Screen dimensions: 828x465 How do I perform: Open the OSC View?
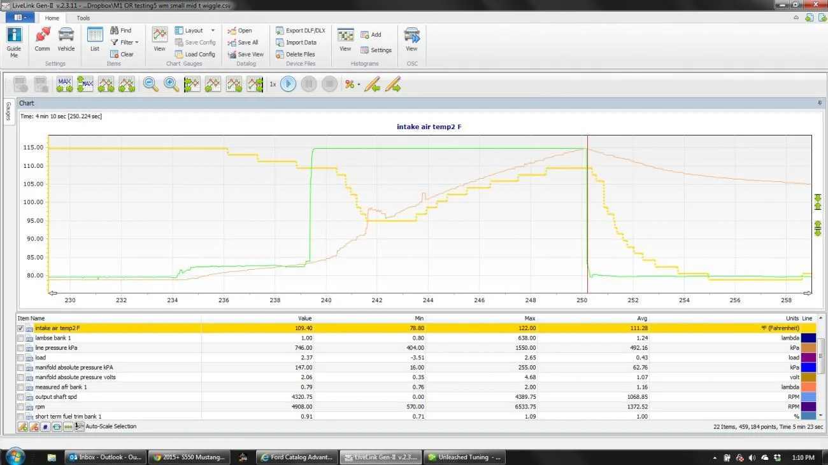point(411,39)
